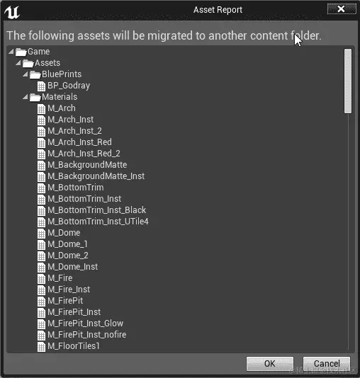Collapse the BluePrints folder arrow

[x=25, y=74]
